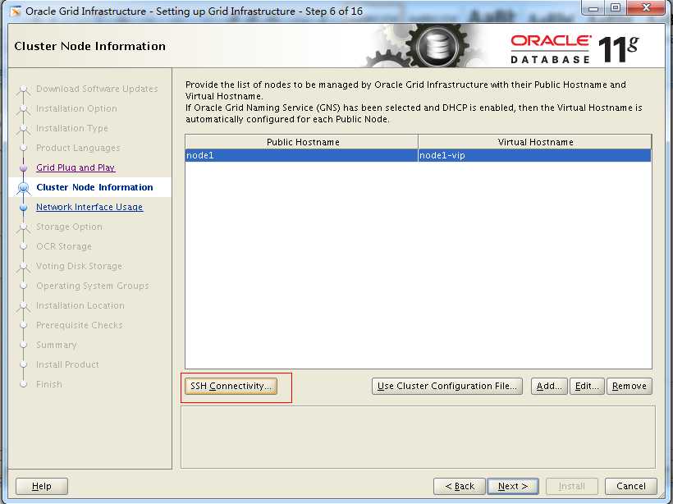Click the Virtual Hostname column header
Viewport: 673px width, 504px height.
[535, 142]
